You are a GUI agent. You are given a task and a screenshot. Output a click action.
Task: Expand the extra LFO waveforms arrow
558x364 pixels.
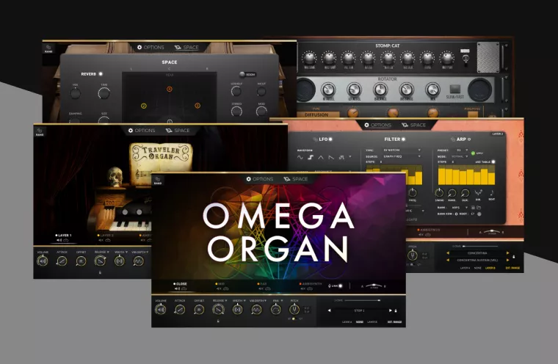pos(350,156)
